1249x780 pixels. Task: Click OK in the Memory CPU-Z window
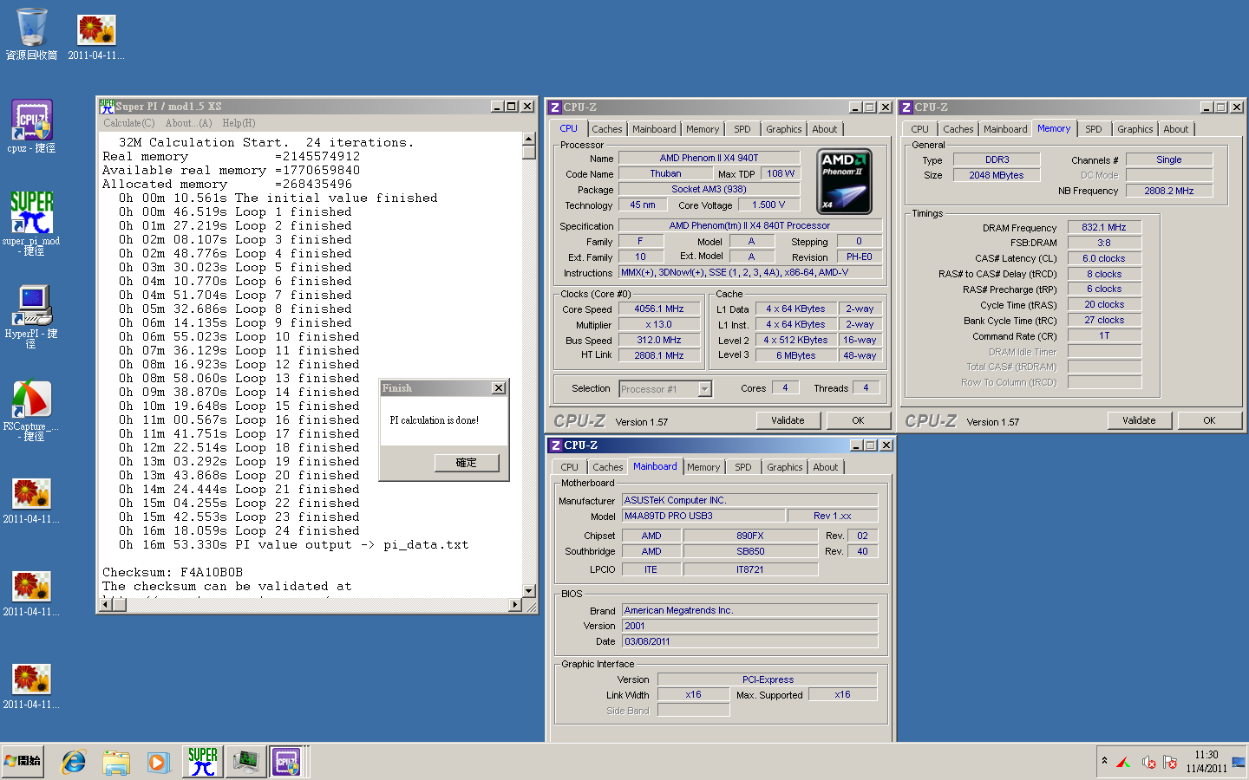[x=1209, y=420]
